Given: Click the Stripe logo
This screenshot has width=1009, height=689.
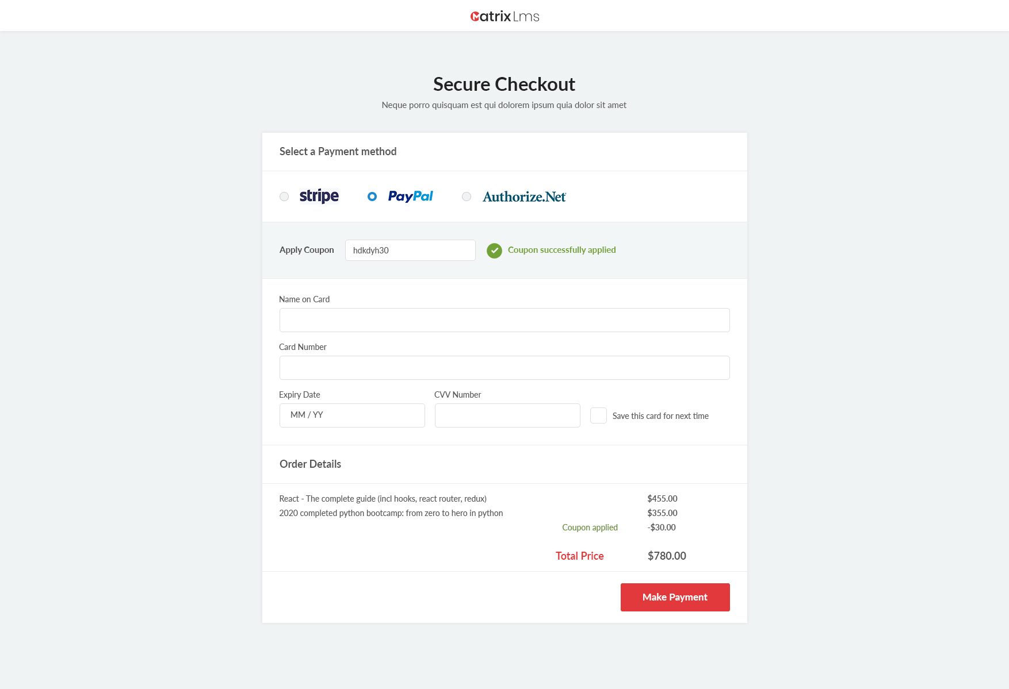Looking at the screenshot, I should coord(319,197).
